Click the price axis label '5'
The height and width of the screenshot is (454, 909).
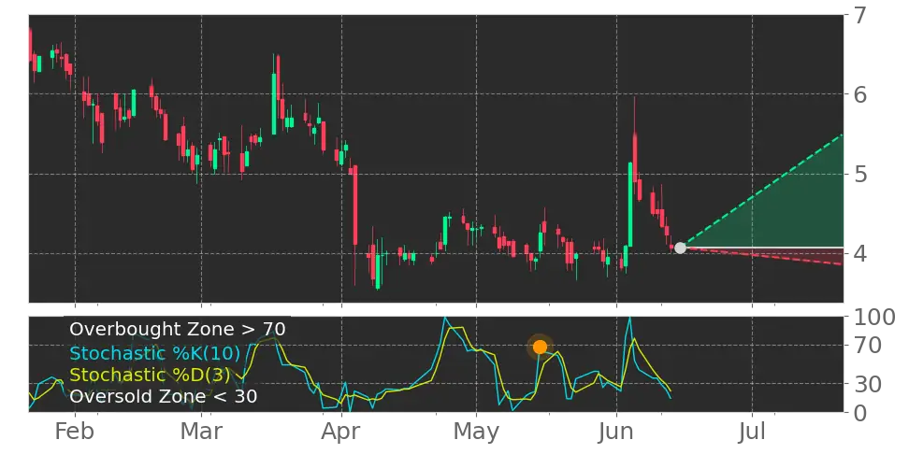click(860, 174)
